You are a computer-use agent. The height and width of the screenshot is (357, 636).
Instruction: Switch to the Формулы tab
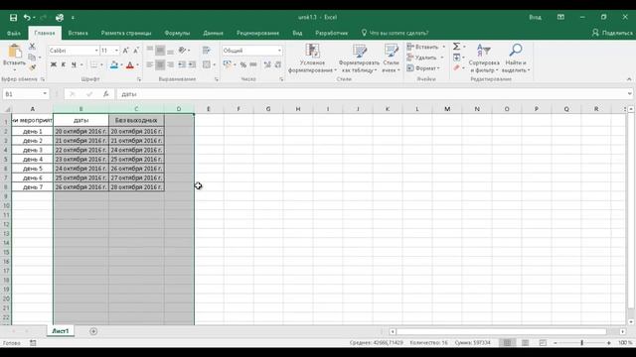click(177, 33)
